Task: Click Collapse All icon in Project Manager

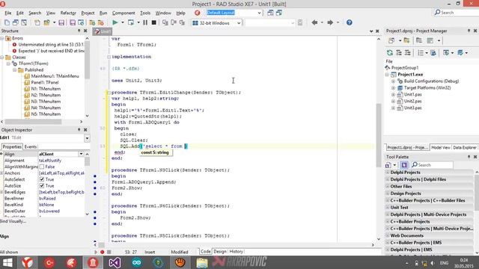Action: [x=407, y=53]
